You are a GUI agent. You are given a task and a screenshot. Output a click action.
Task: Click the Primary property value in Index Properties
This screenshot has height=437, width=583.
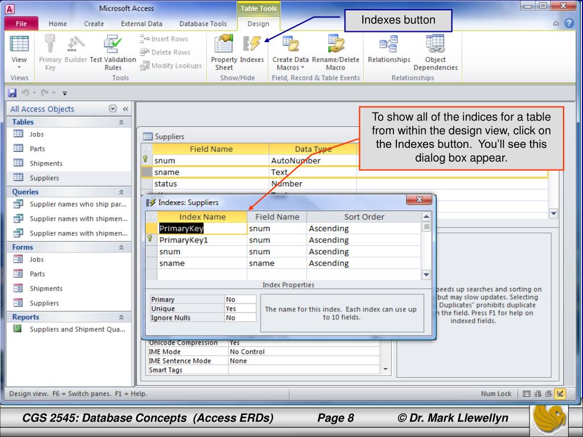pyautogui.click(x=240, y=299)
